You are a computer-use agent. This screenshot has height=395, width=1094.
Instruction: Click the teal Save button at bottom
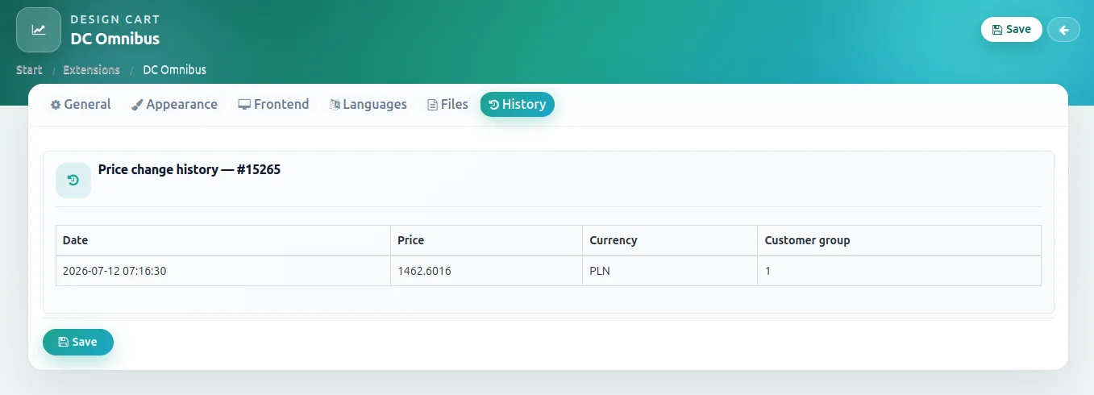coord(78,342)
